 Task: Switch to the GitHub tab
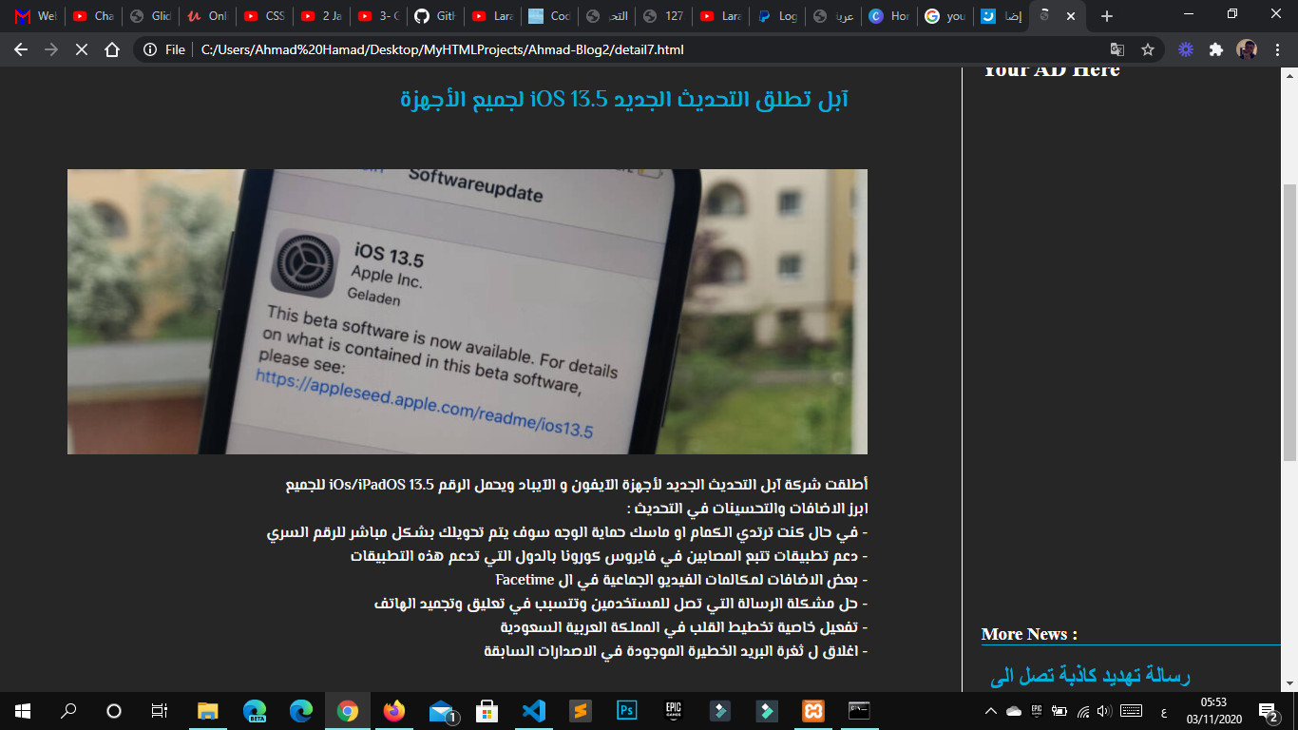(435, 16)
